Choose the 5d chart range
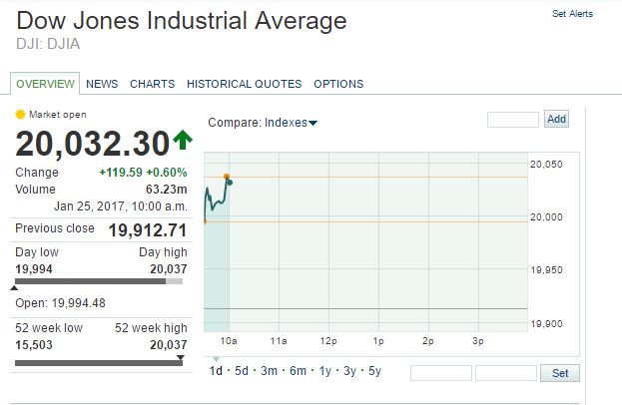 pos(243,371)
